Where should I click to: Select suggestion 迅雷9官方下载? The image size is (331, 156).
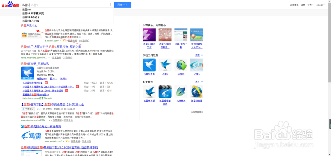(x=30, y=21)
